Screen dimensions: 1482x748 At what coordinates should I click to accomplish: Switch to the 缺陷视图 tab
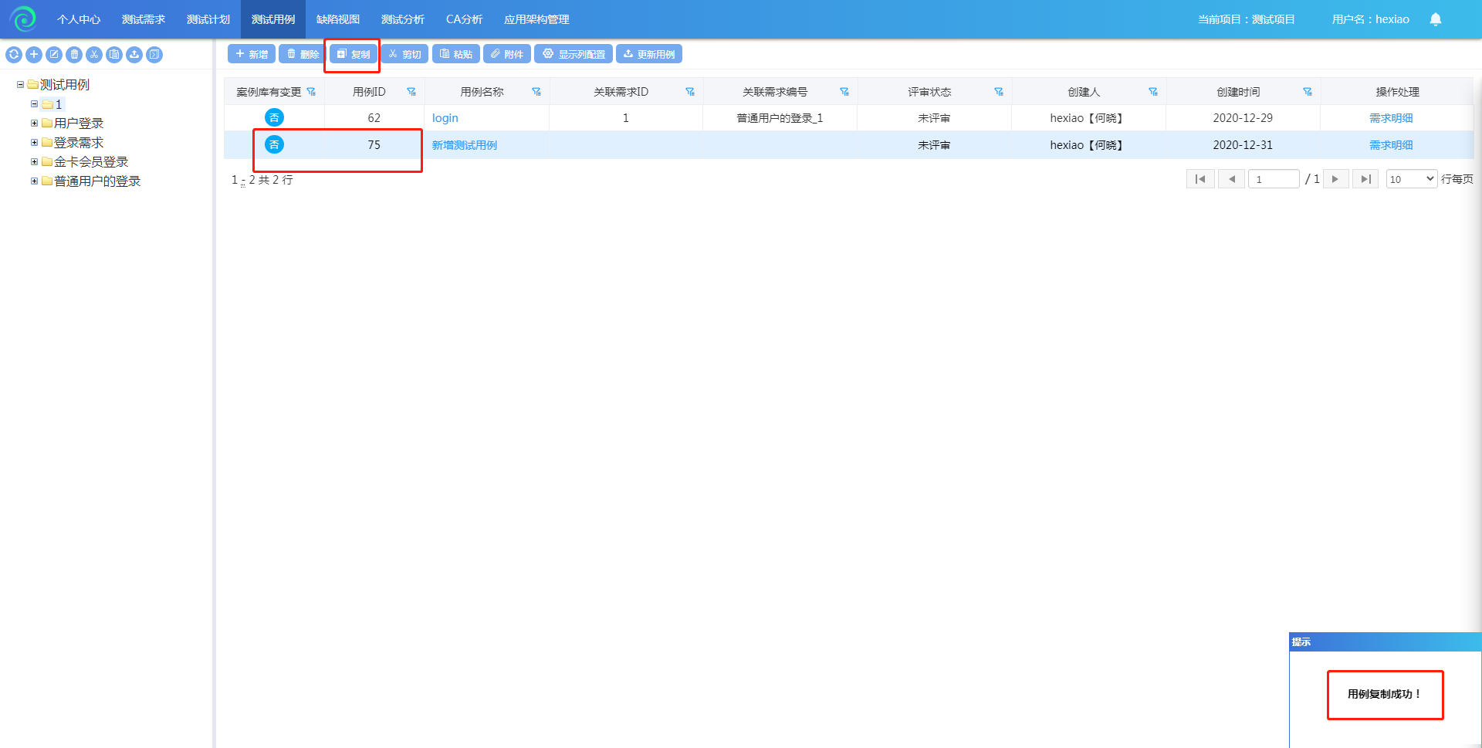pos(338,19)
